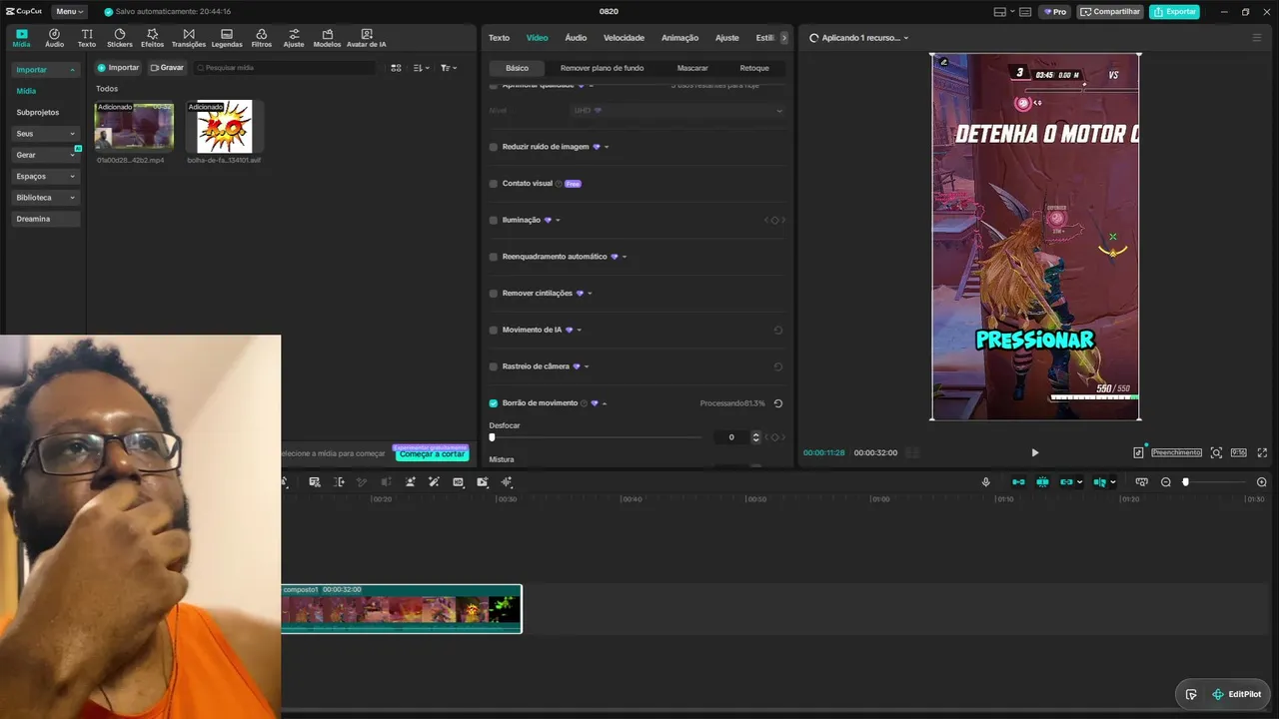Open the Menu dropdown
The width and height of the screenshot is (1279, 719).
click(x=70, y=11)
